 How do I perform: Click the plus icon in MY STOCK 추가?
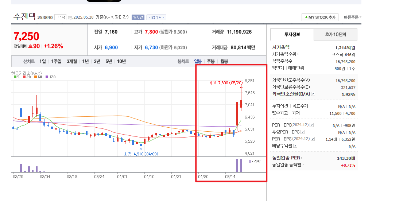pos(306,17)
